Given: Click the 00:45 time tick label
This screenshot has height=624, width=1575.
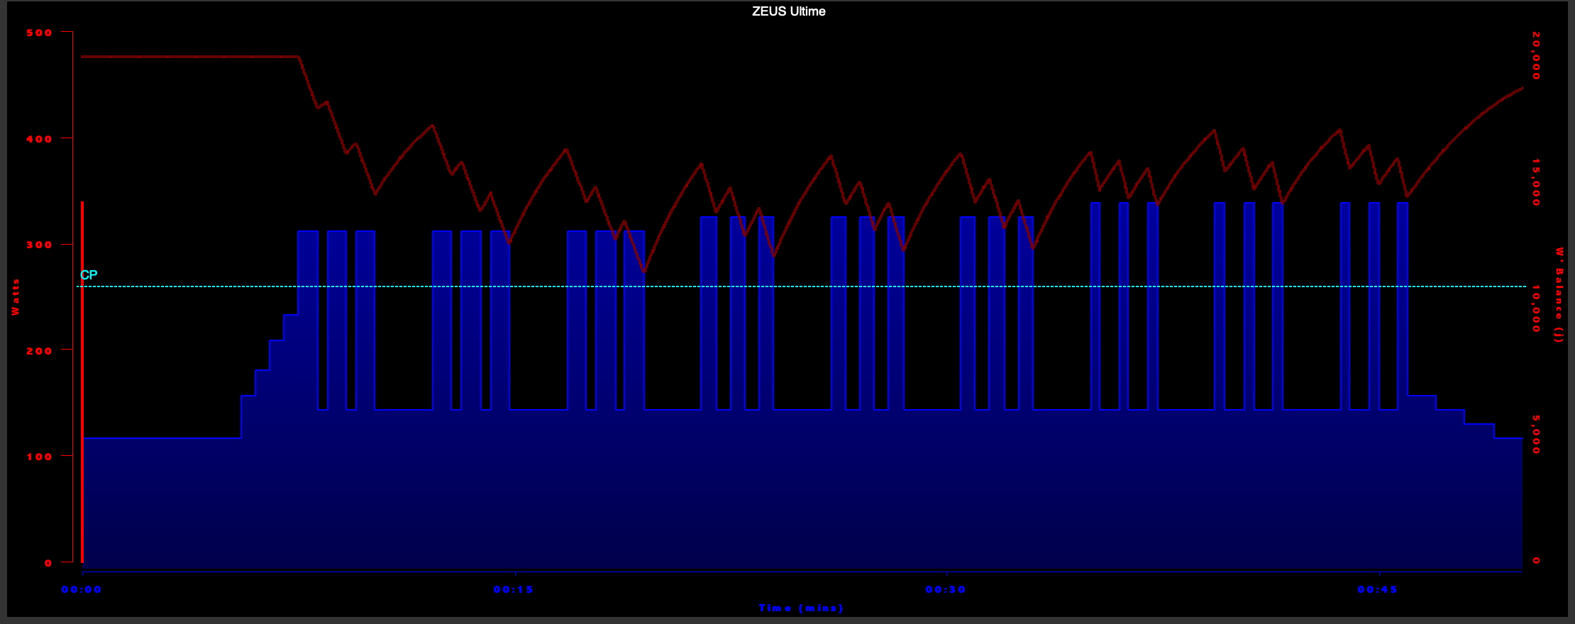Looking at the screenshot, I should click(x=1378, y=590).
